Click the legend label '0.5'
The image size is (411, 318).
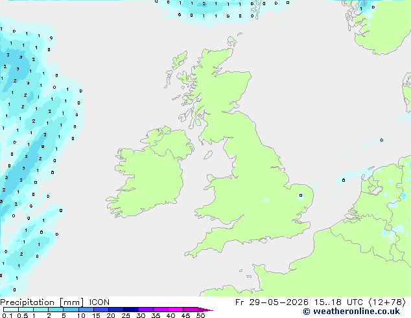(23, 315)
